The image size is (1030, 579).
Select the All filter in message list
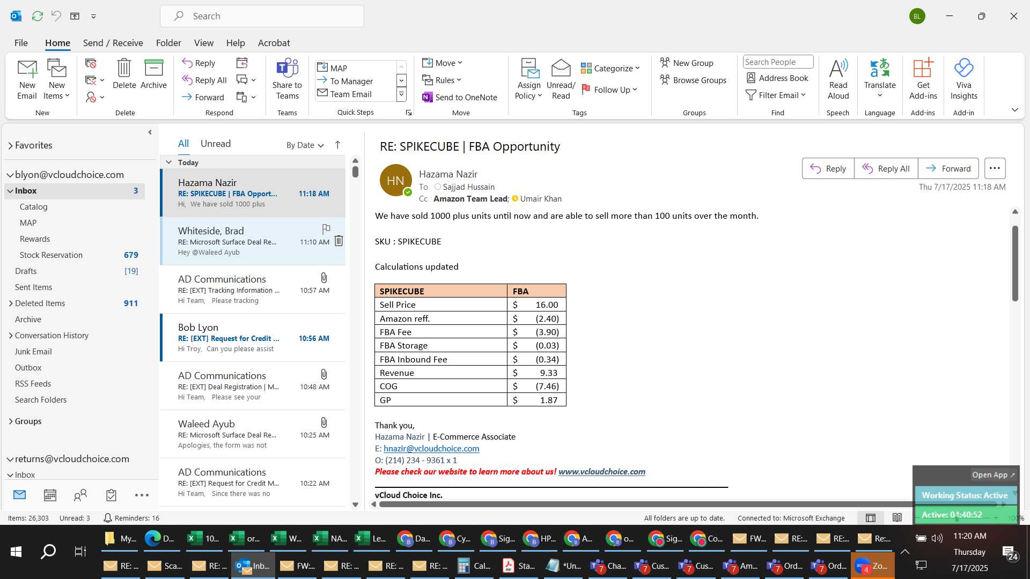point(183,144)
